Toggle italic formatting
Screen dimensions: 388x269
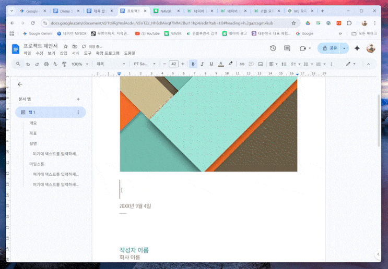pyautogui.click(x=202, y=64)
